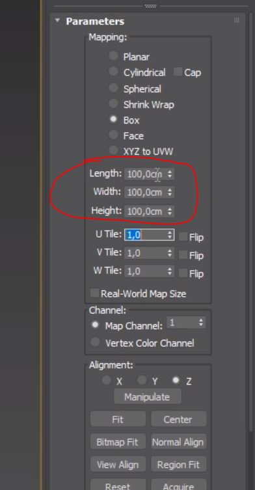
Task: Enable Flip for V Tile
Action: [x=183, y=254]
